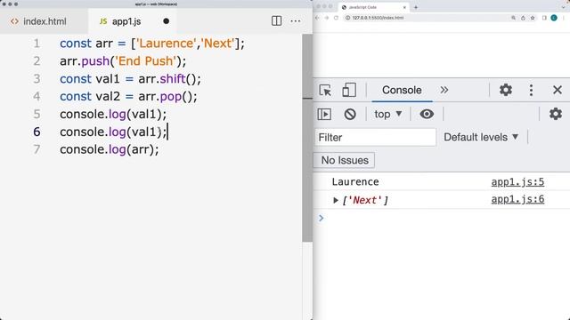Image resolution: width=570 pixels, height=320 pixels.
Task: Click the unsaved dot on app1.js tab
Action: (167, 21)
